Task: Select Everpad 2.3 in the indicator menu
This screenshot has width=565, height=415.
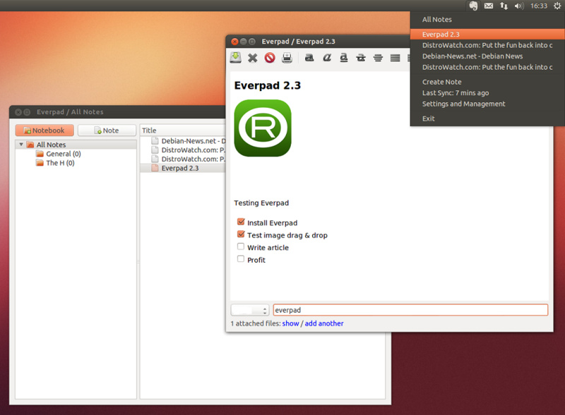Action: pyautogui.click(x=487, y=34)
